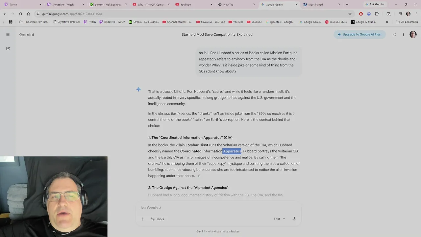Click the Gemini logo text in the header
421x237 pixels.
(x=27, y=35)
